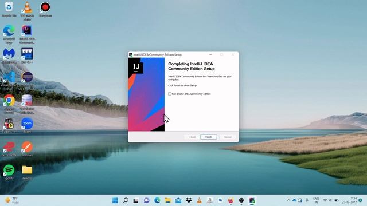Expand hidden system tray icons chevron
Screen dimensions: 367x206
pyautogui.click(x=288, y=200)
